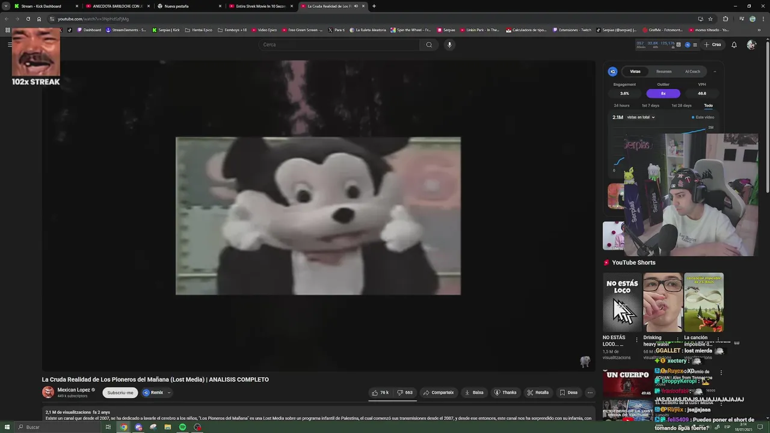Screen dimensions: 770x433
Task: Select the Vistas tab in analytics panel
Action: 635,72
